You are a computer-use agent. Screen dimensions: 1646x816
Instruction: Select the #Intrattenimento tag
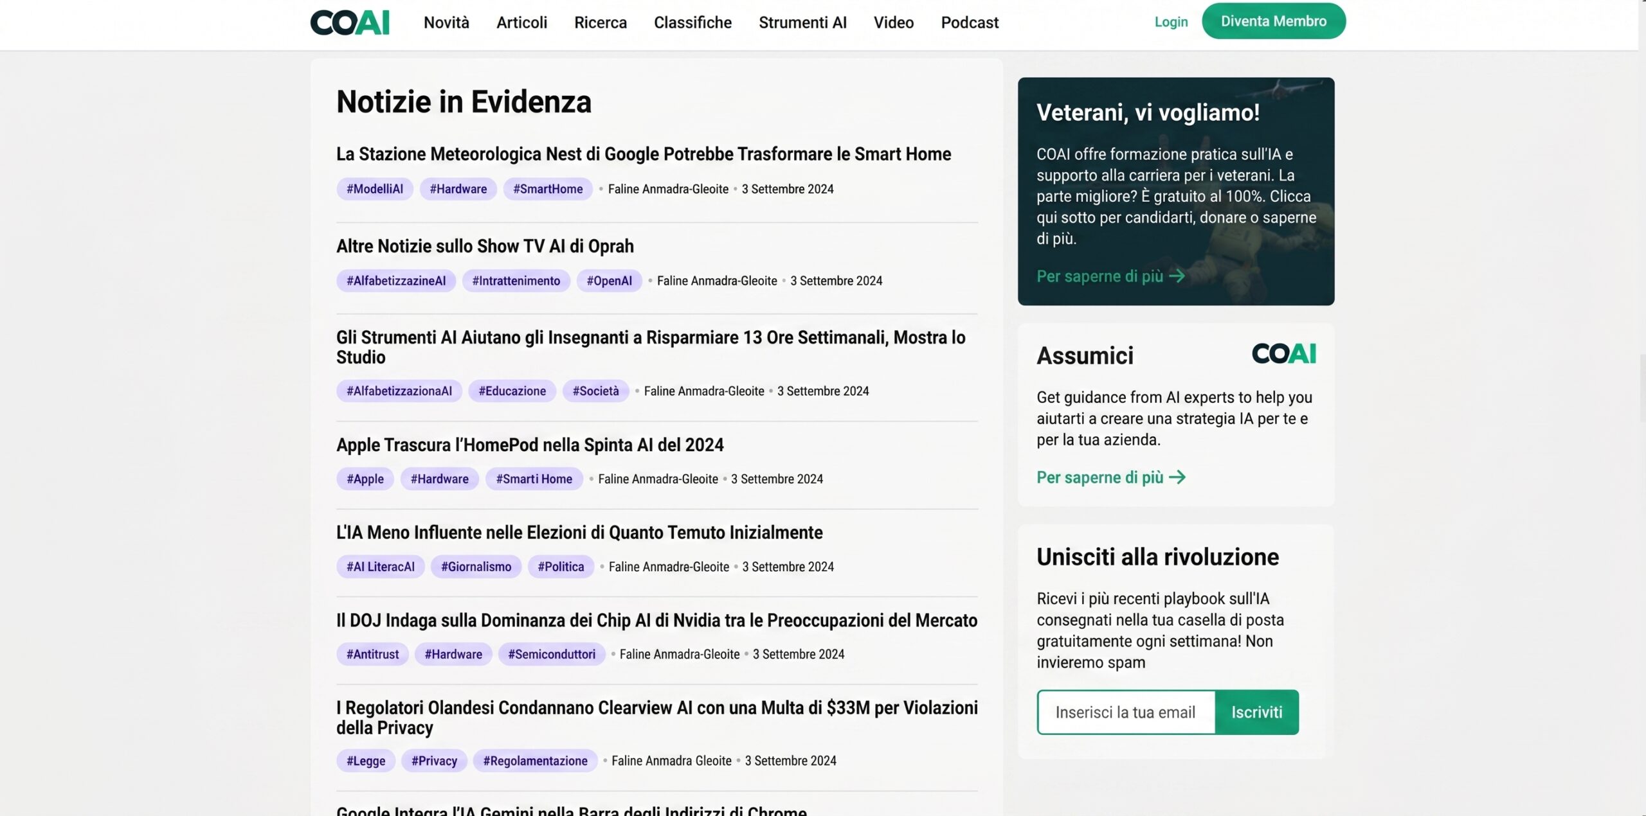516,281
